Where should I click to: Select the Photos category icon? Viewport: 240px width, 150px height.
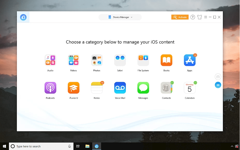(97, 60)
